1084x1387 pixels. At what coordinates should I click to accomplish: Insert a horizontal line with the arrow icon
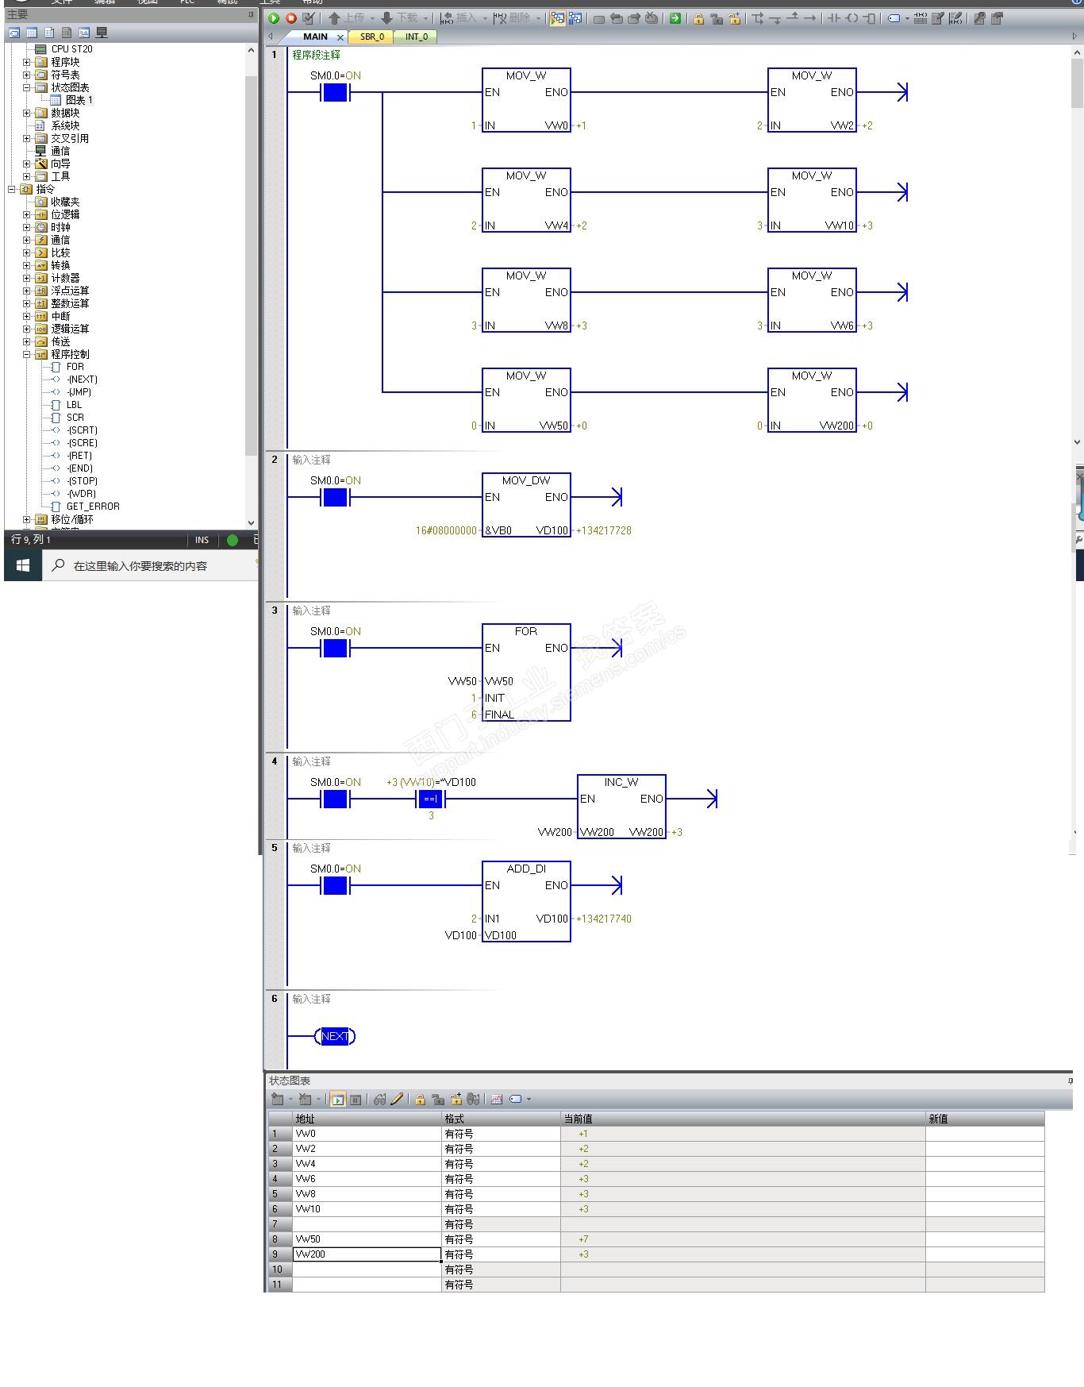(809, 18)
